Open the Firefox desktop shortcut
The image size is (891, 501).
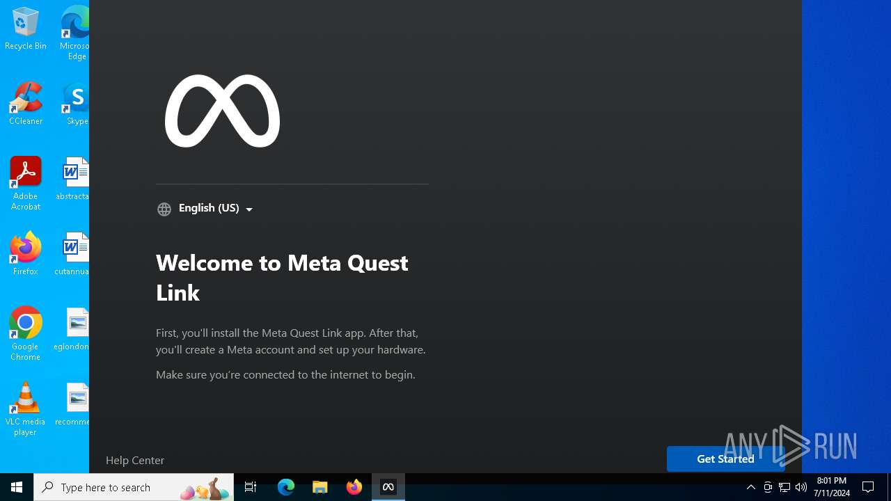point(26,254)
